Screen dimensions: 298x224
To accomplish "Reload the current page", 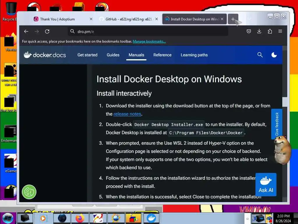I will coord(47,32).
